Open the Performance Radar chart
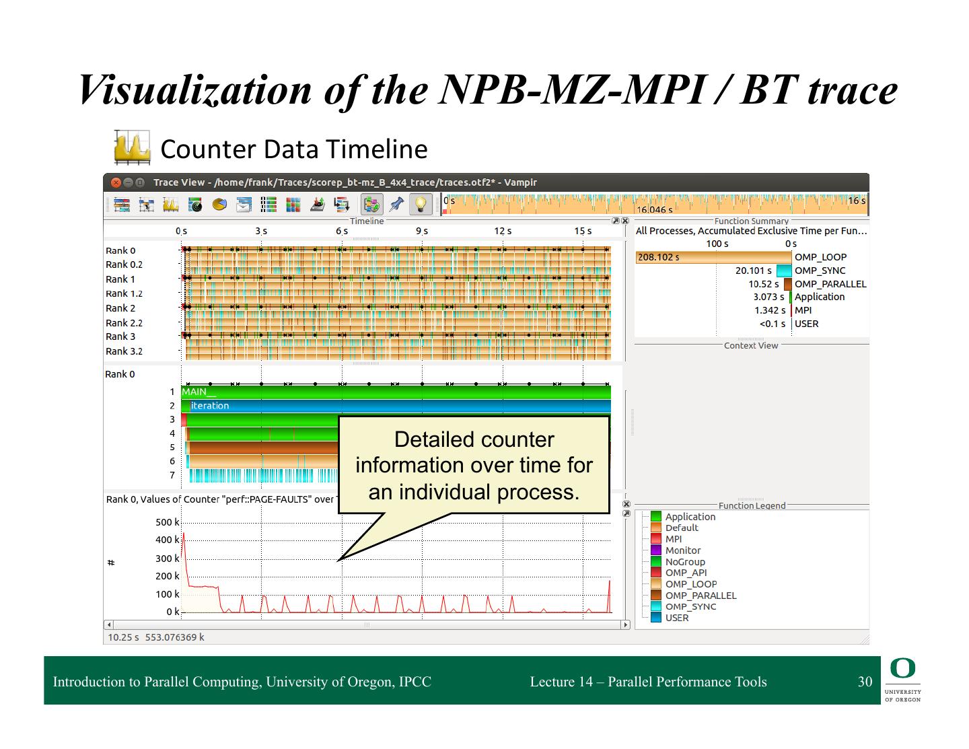969x749 pixels. [195, 205]
